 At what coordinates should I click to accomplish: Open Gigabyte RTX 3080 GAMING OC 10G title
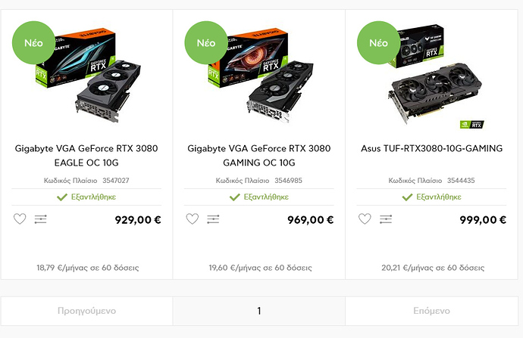pyautogui.click(x=259, y=155)
